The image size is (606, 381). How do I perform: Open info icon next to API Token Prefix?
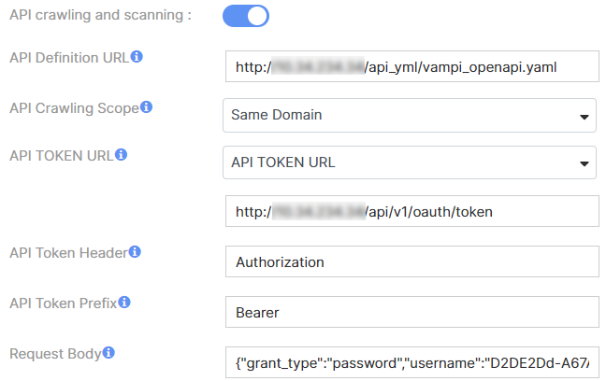tap(124, 303)
